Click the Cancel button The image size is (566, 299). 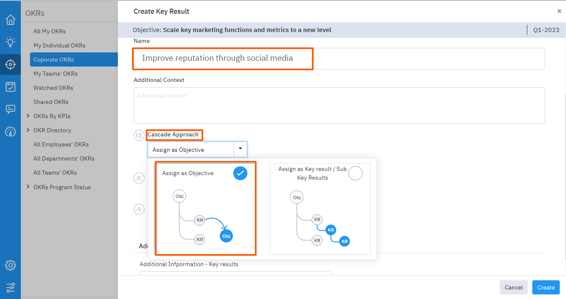[513, 287]
